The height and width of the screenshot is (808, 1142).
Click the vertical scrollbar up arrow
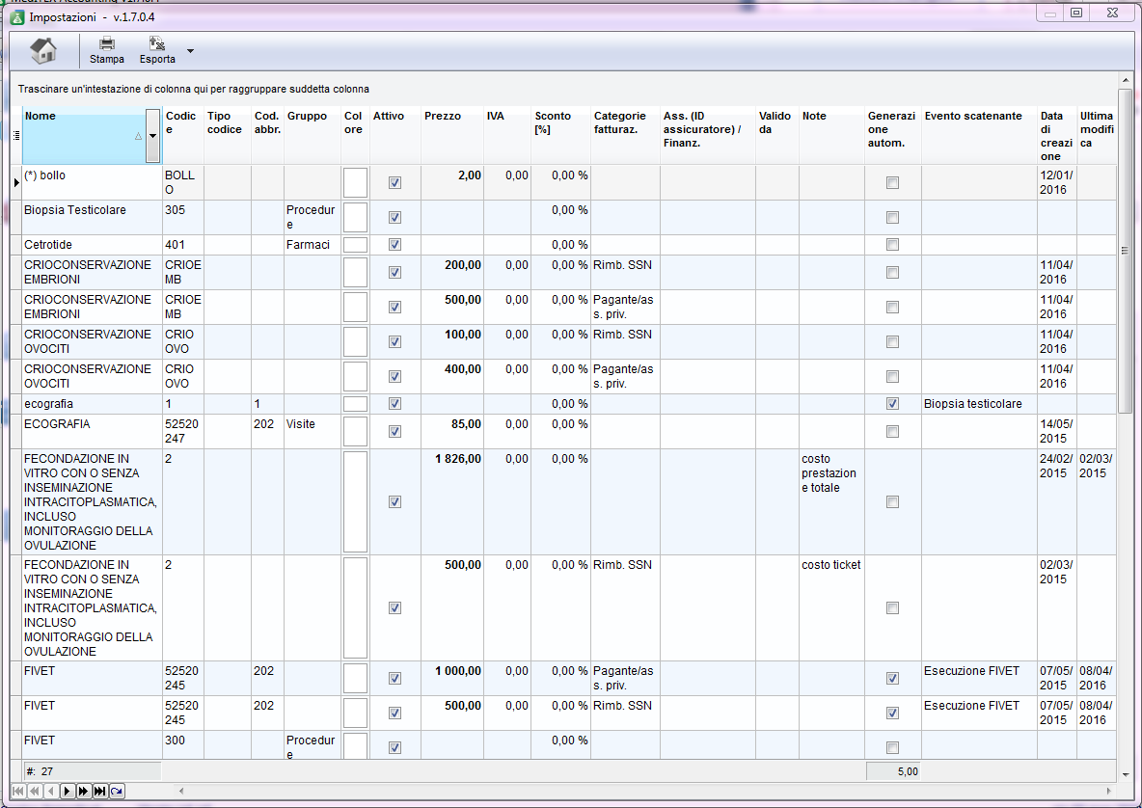tap(1125, 80)
